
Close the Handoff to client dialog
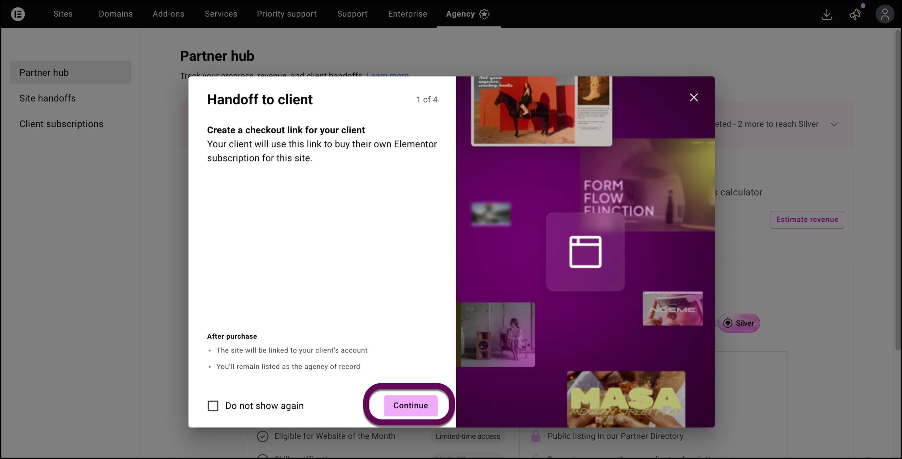(x=694, y=97)
